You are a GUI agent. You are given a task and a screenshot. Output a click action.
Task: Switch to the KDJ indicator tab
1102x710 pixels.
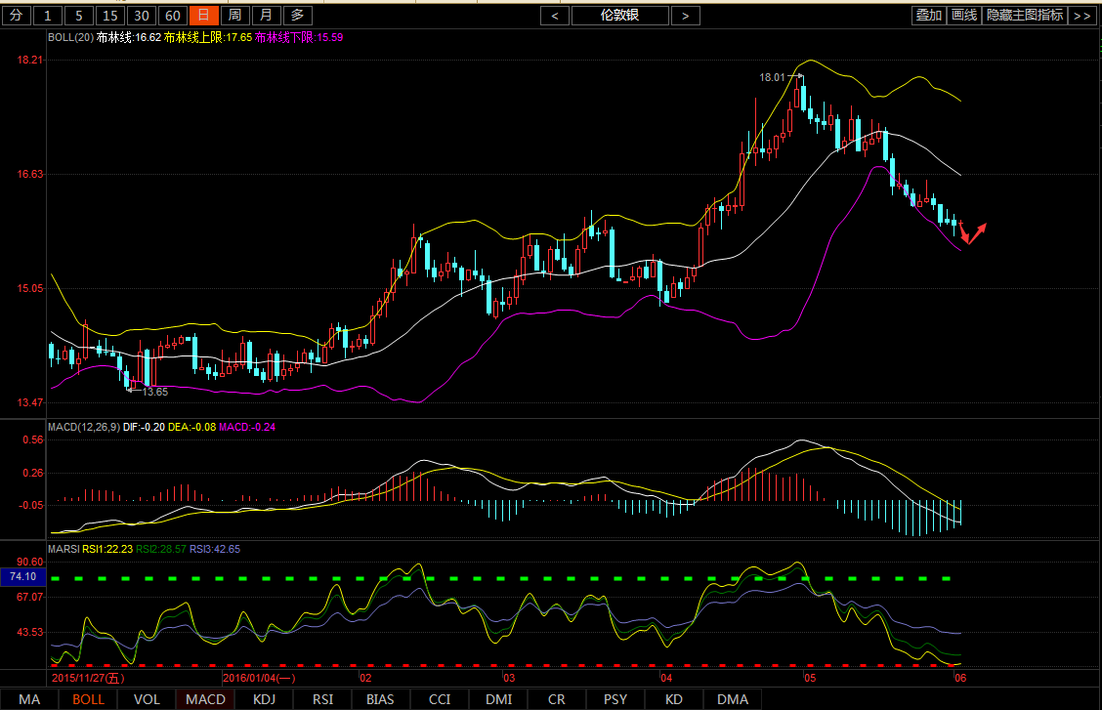tap(264, 699)
